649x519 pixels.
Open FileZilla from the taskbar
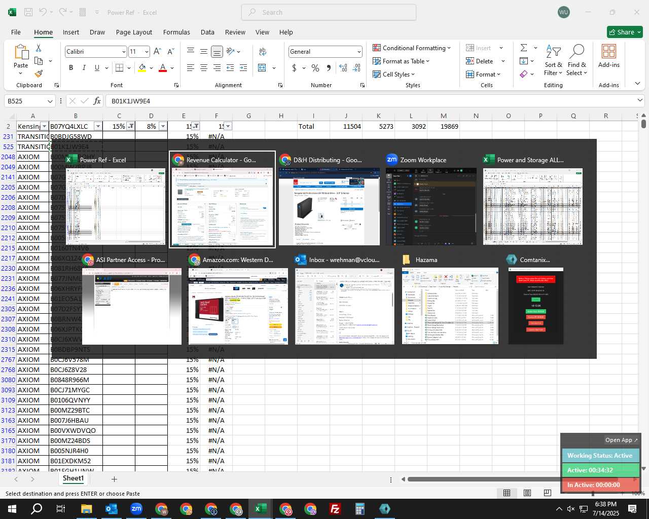coord(335,509)
